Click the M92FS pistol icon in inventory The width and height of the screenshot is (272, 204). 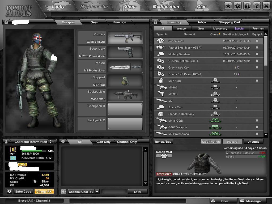pyautogui.click(x=161, y=94)
